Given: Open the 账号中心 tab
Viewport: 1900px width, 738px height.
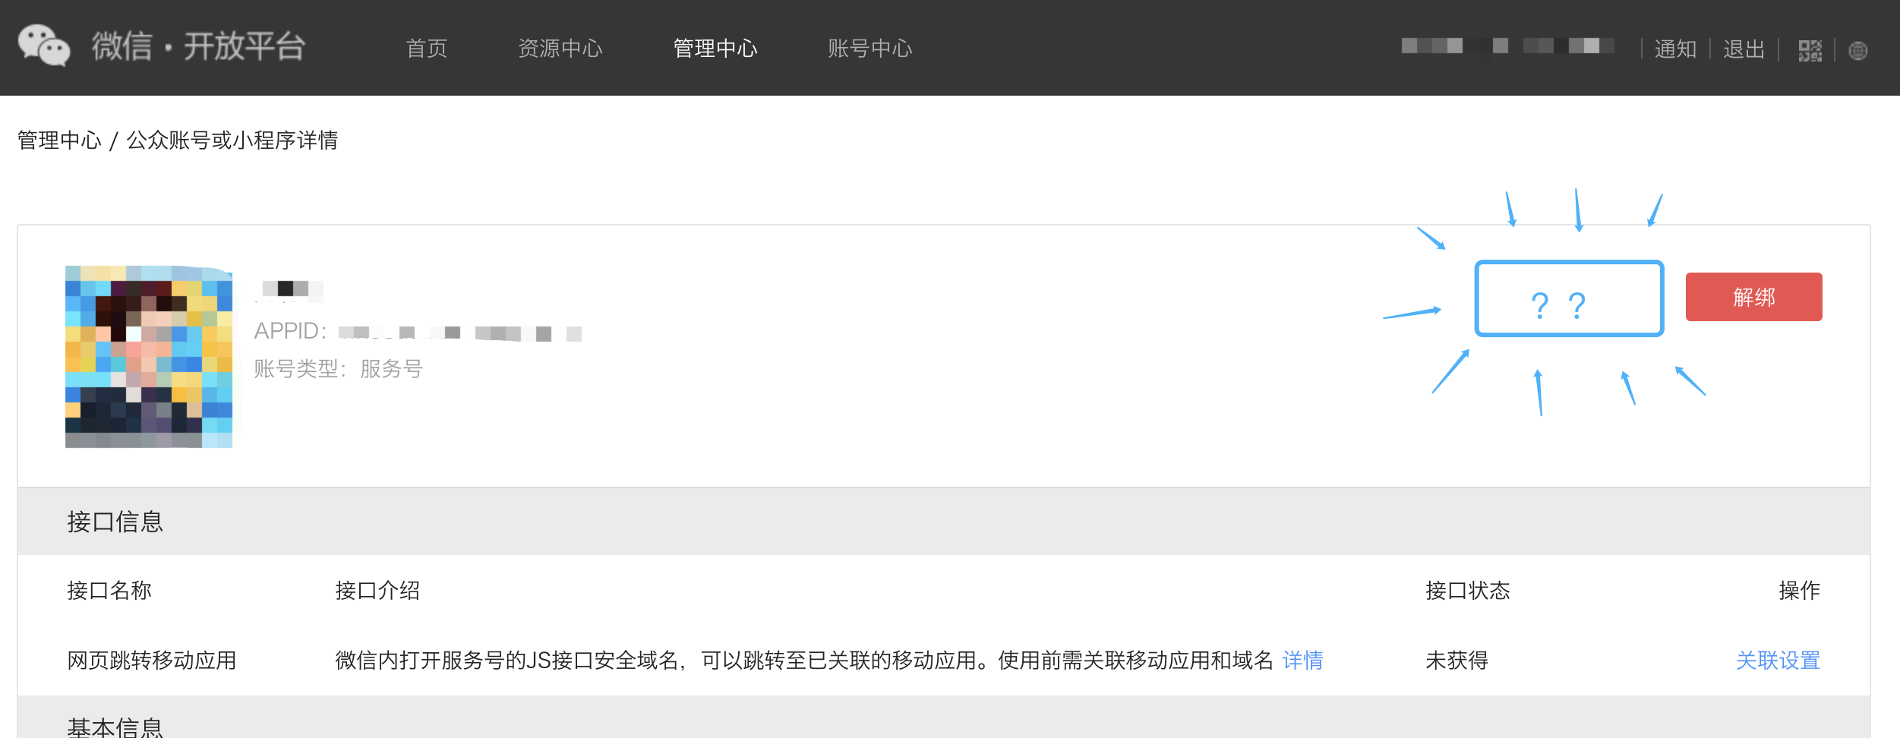Looking at the screenshot, I should pos(870,49).
